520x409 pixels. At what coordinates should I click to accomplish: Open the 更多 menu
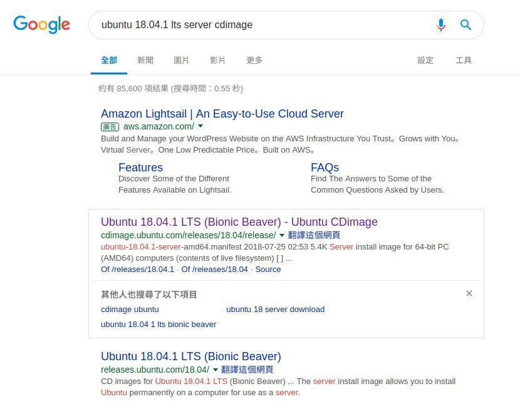pos(254,60)
